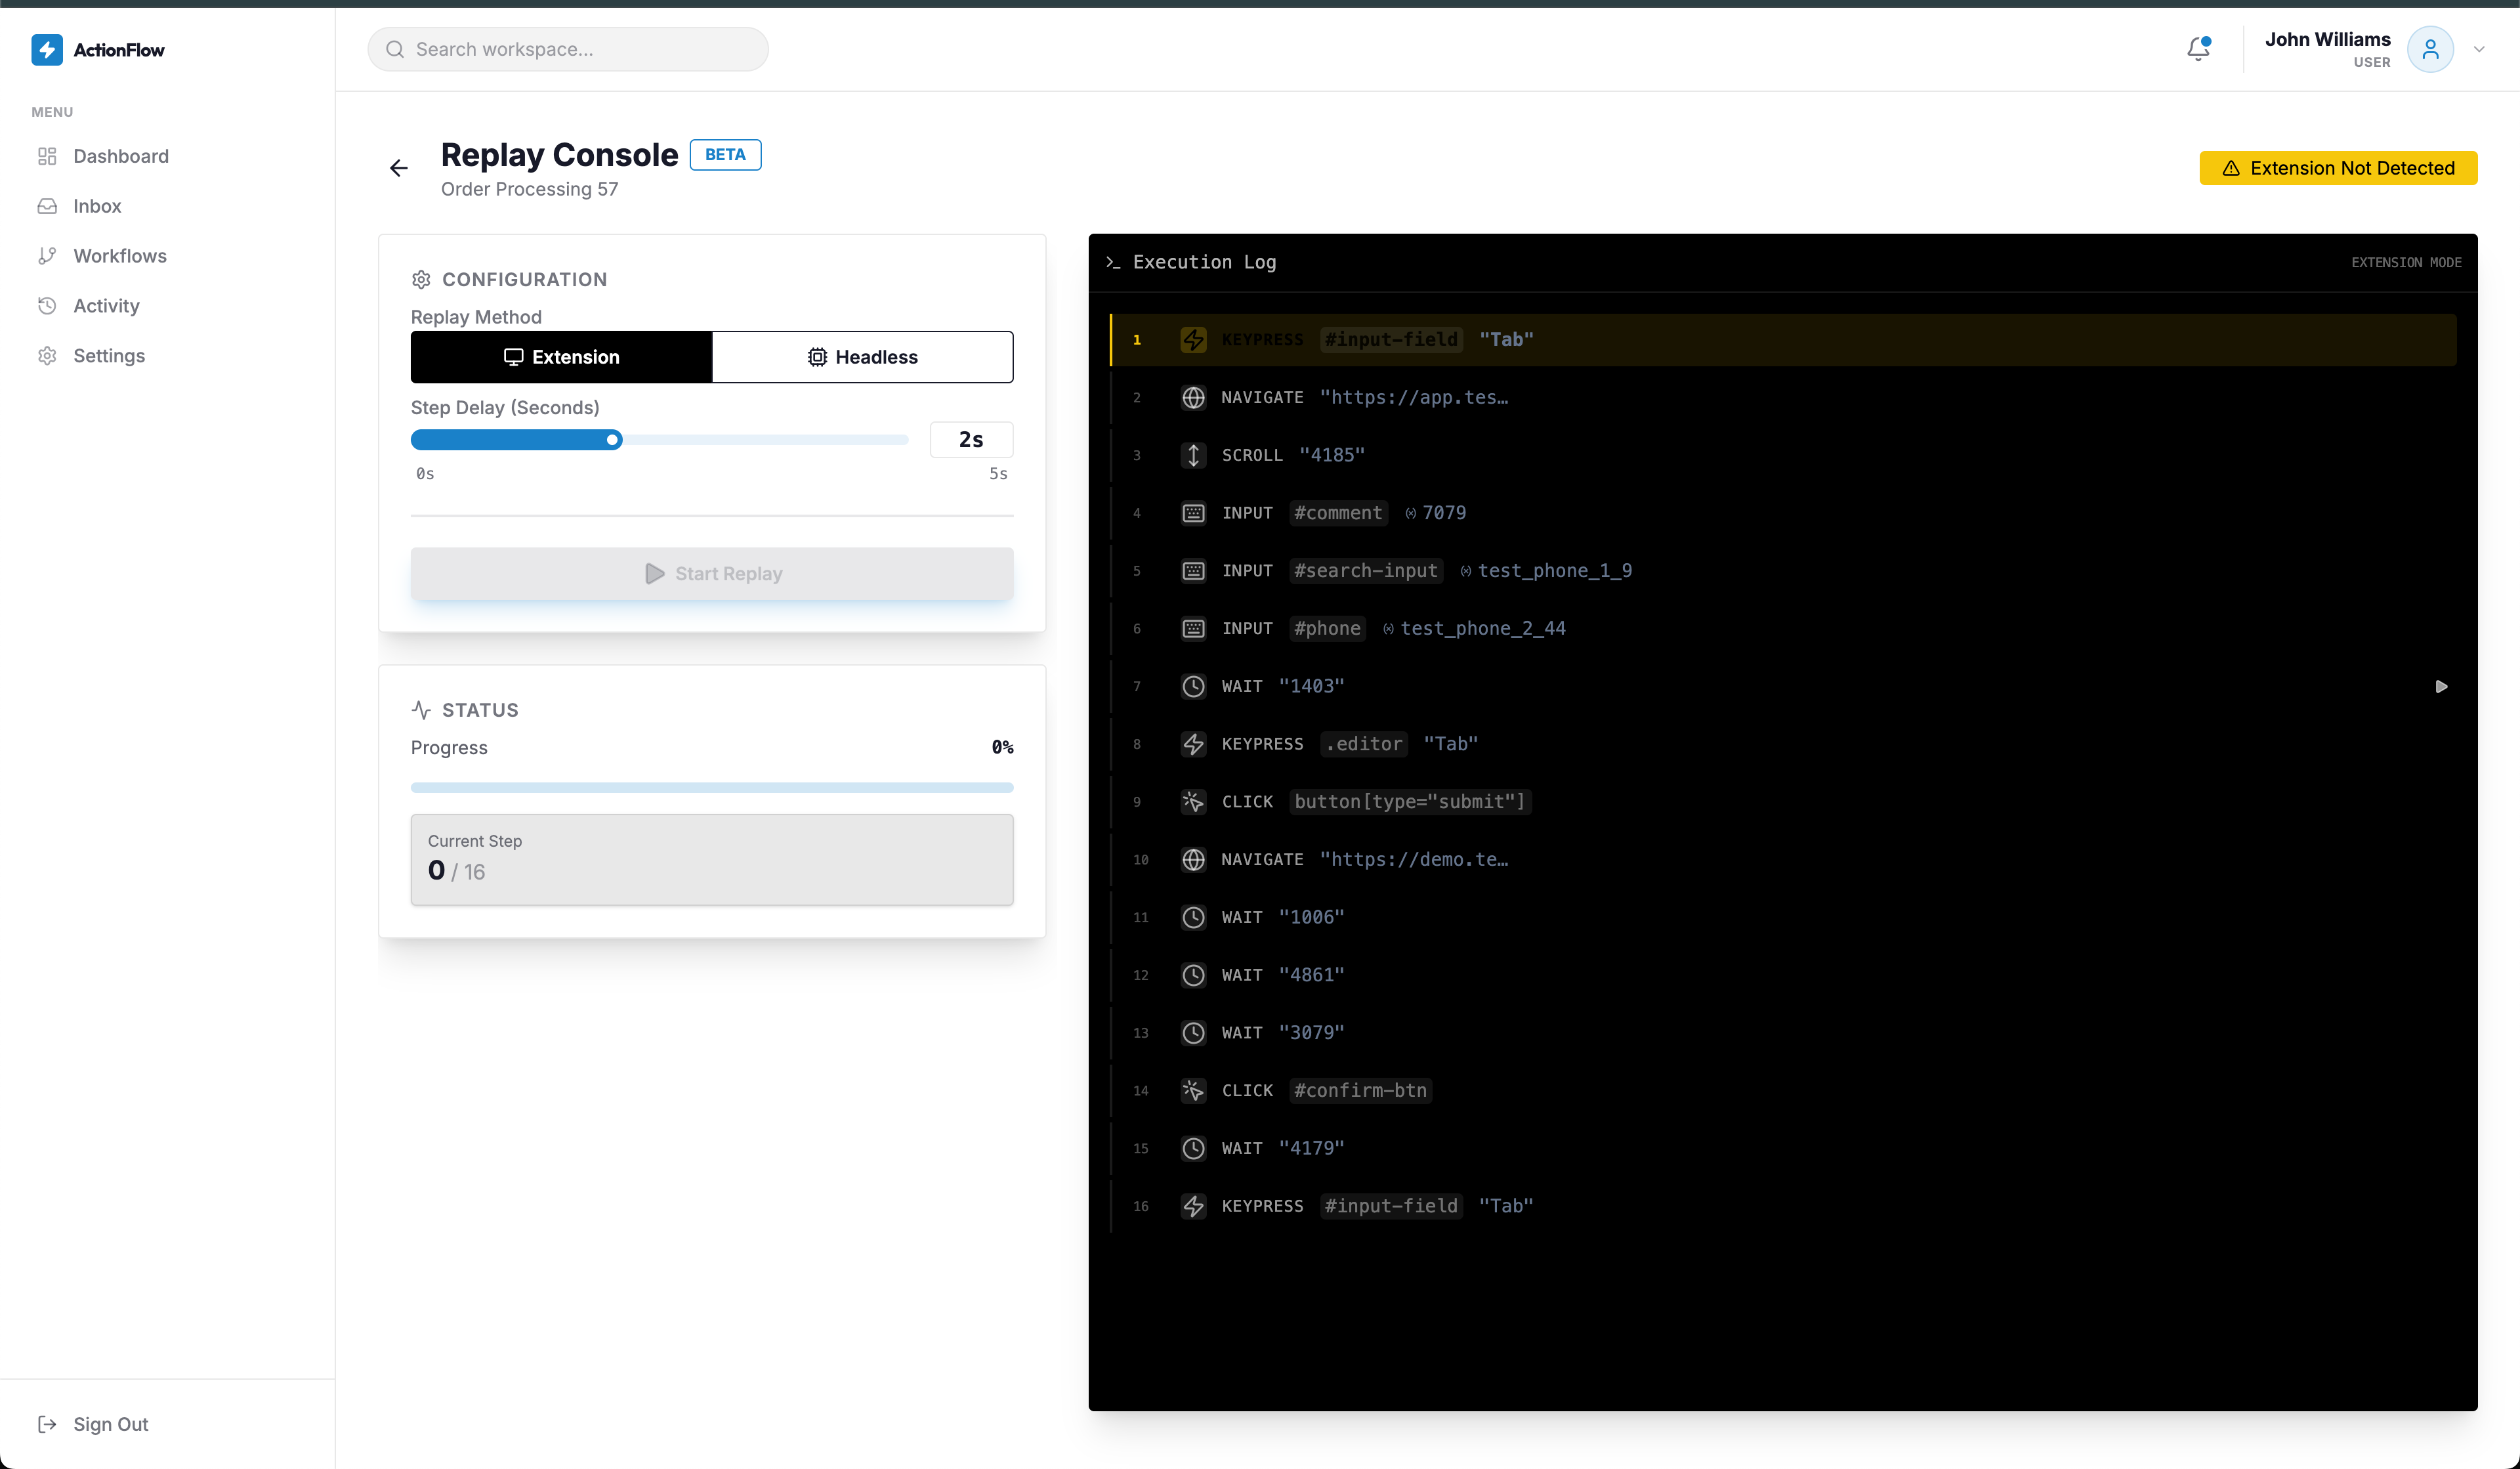Click the navigate globe icon on step 10

[x=1193, y=860]
